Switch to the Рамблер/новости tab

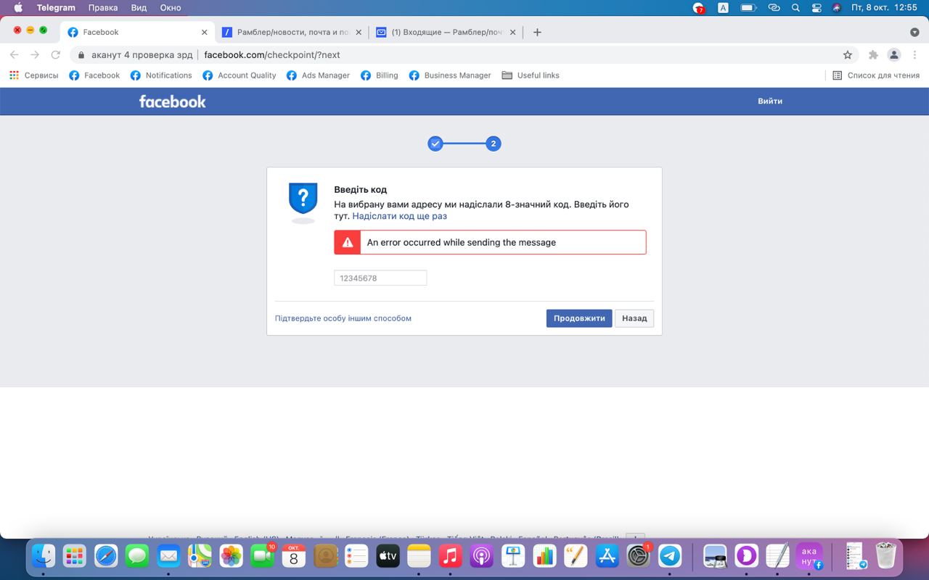[x=292, y=32]
